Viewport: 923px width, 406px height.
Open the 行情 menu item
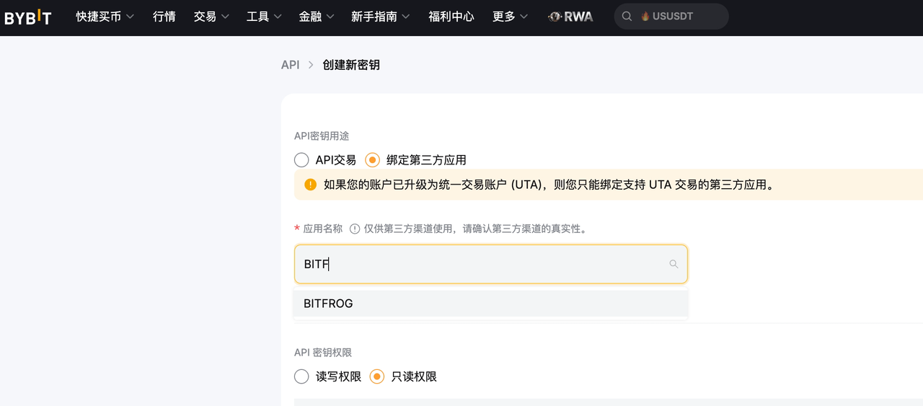tap(164, 17)
